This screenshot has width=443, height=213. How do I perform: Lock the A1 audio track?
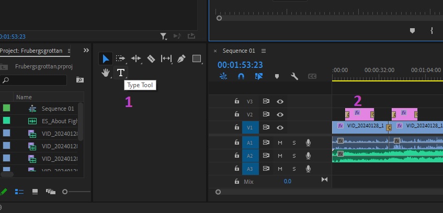[237, 142]
